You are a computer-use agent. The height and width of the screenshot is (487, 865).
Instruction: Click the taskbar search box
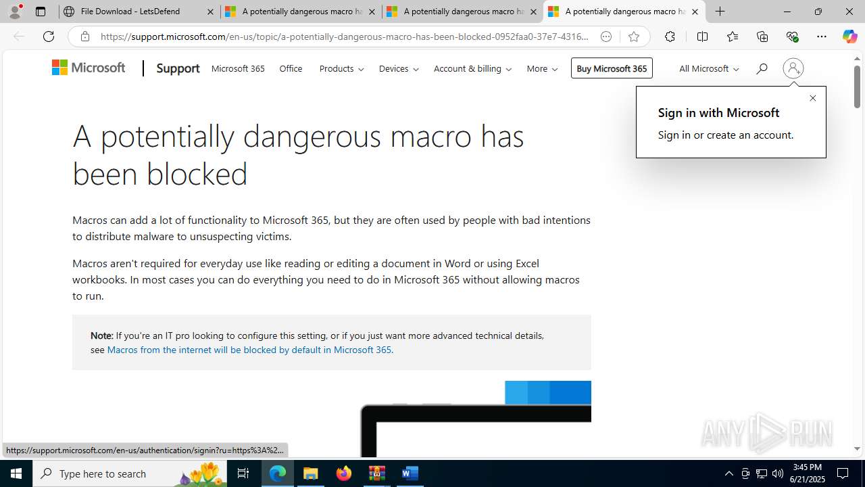[130, 473]
